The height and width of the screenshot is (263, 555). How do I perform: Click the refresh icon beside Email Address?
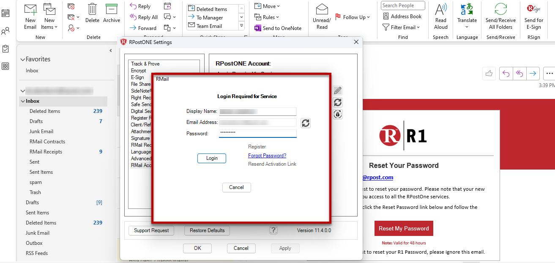pyautogui.click(x=306, y=123)
